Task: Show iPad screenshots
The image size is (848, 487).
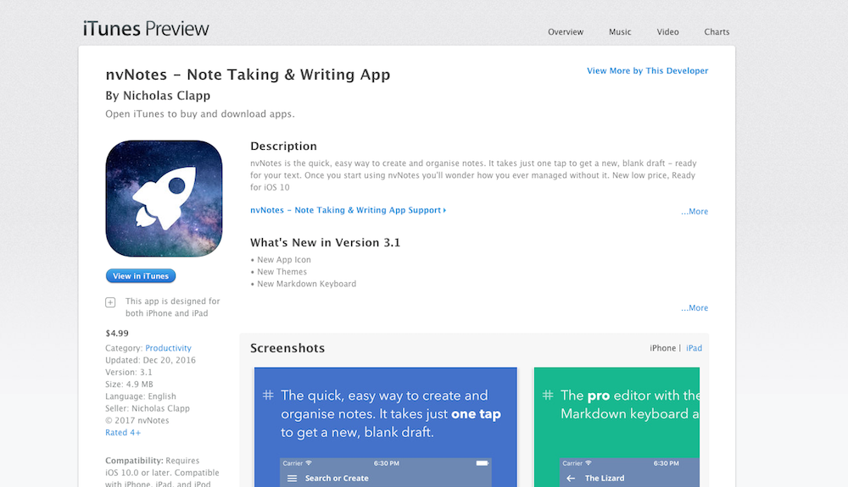Action: tap(694, 348)
